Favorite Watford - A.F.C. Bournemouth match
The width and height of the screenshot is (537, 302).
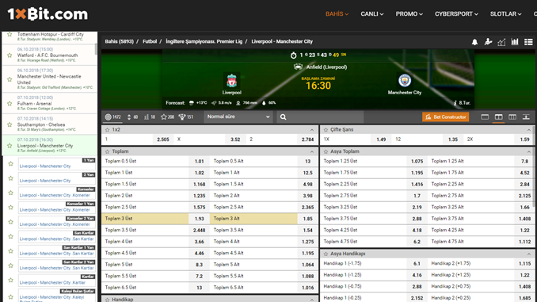tap(10, 55)
